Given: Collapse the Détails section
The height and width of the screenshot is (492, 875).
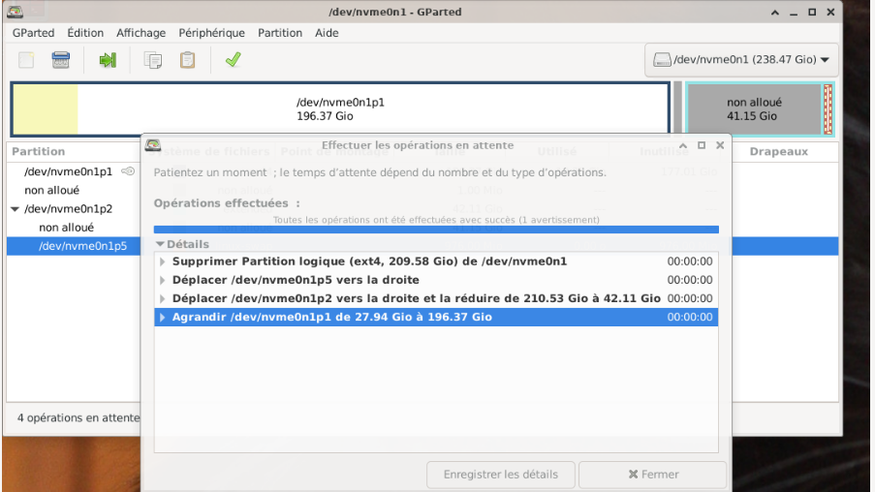Looking at the screenshot, I should pyautogui.click(x=160, y=245).
